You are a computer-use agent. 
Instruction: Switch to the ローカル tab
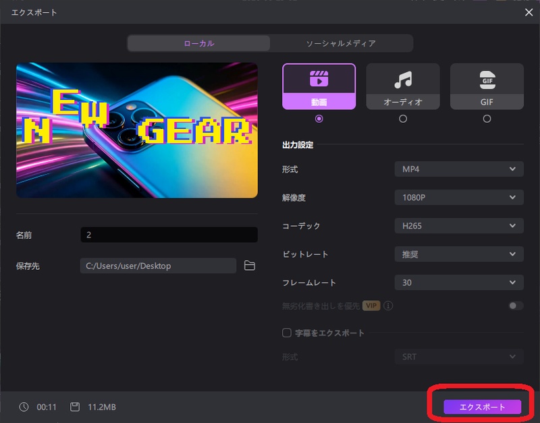point(198,43)
